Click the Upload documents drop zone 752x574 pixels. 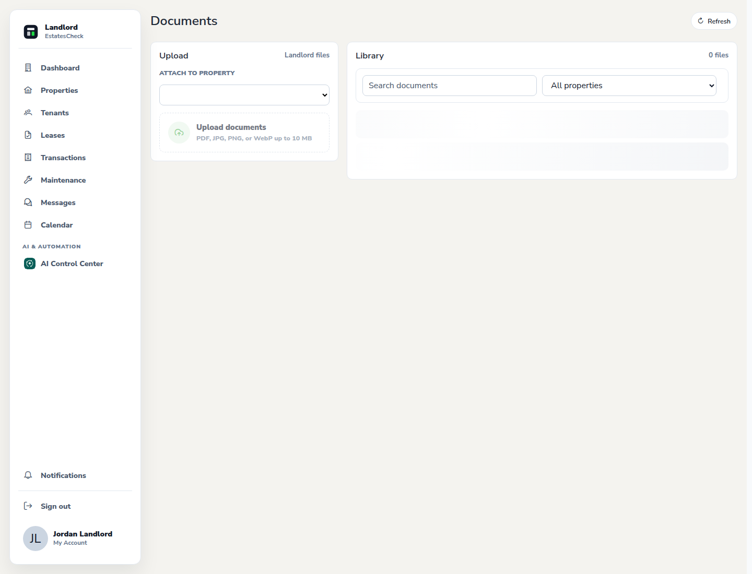point(244,133)
